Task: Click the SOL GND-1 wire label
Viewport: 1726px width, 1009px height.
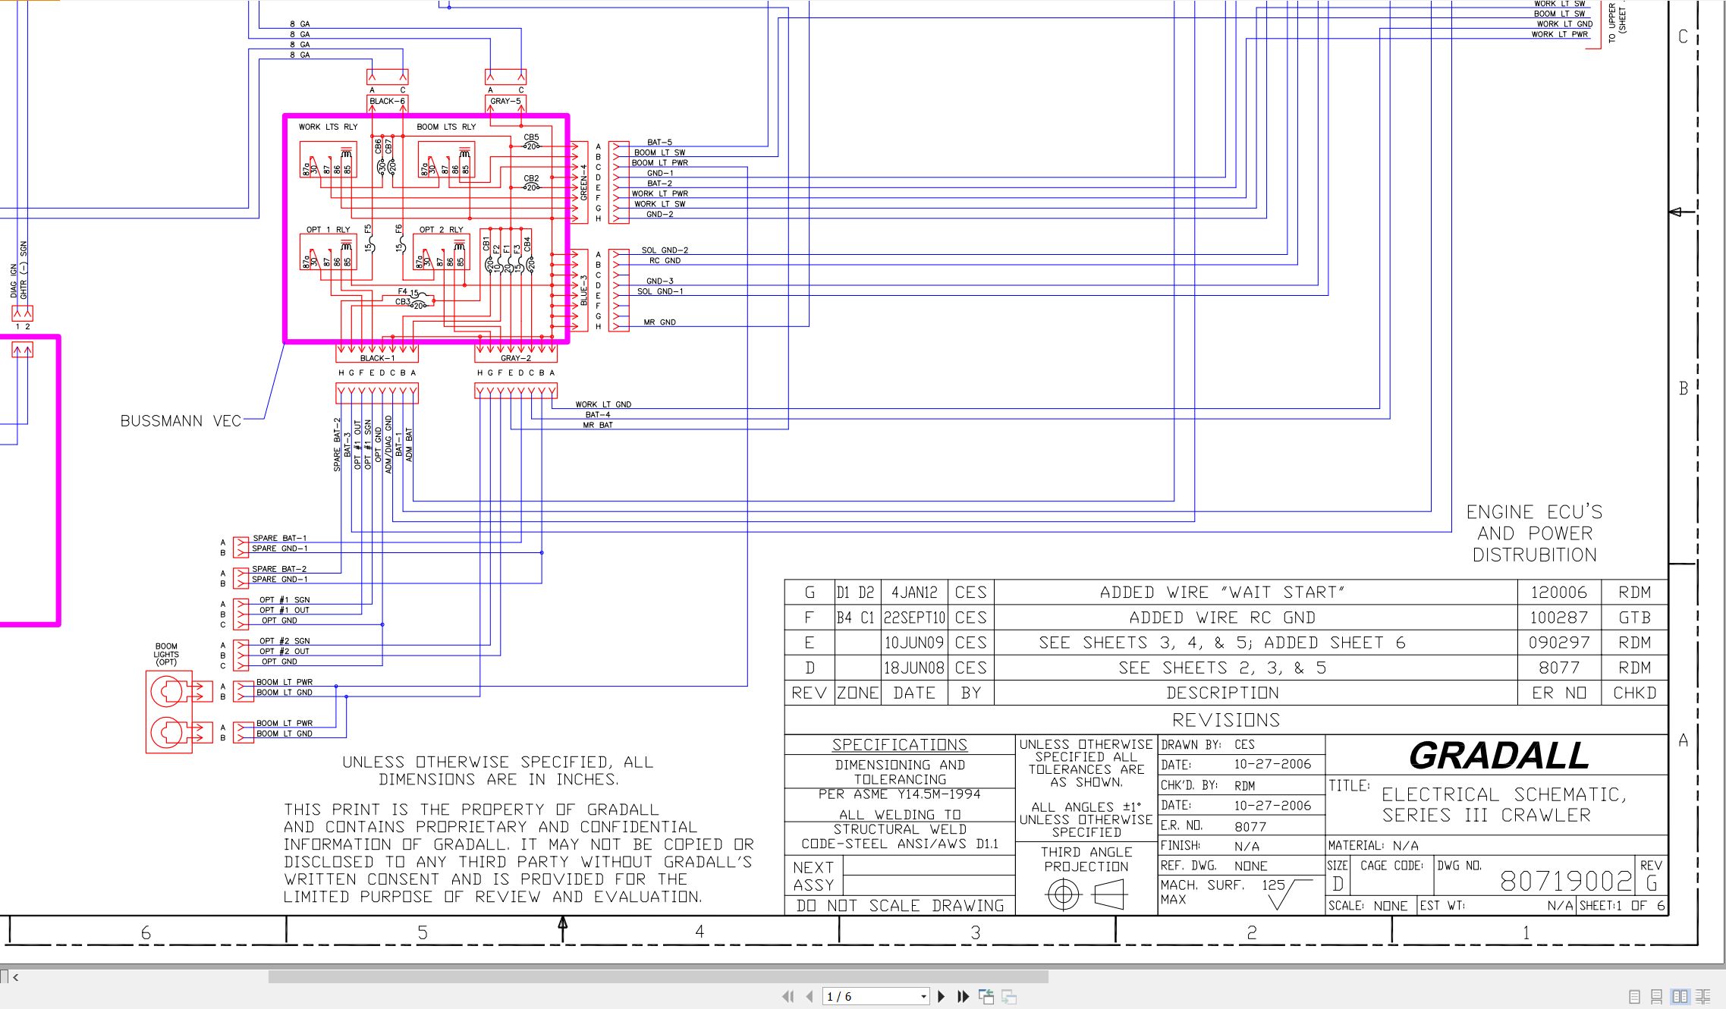Action: [x=660, y=291]
